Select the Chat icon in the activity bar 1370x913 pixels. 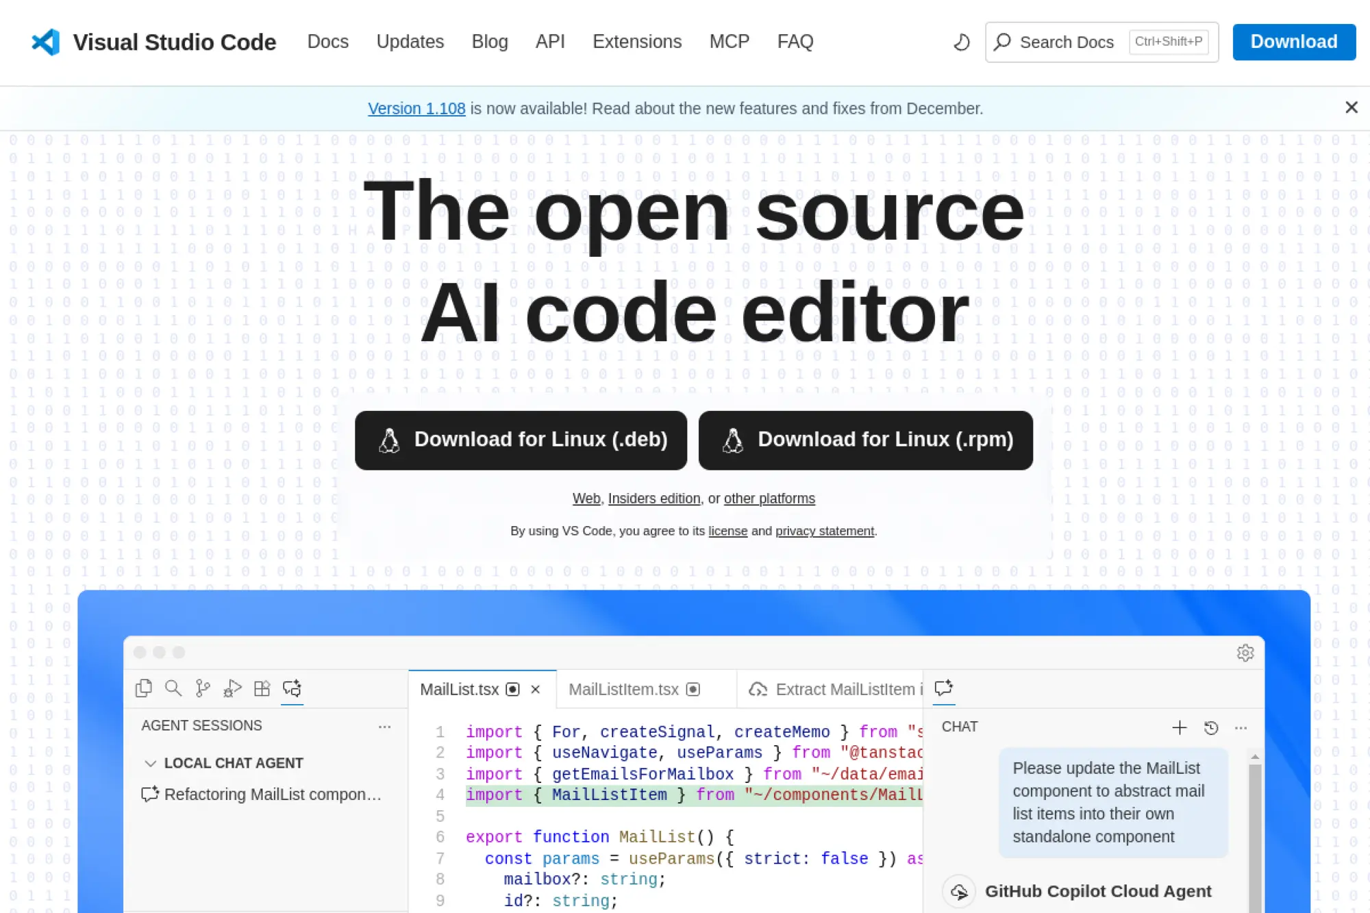click(292, 688)
